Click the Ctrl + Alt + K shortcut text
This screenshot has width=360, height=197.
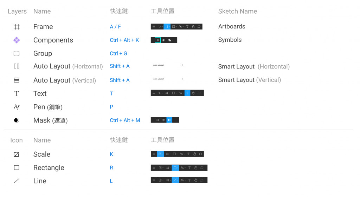[x=124, y=40]
